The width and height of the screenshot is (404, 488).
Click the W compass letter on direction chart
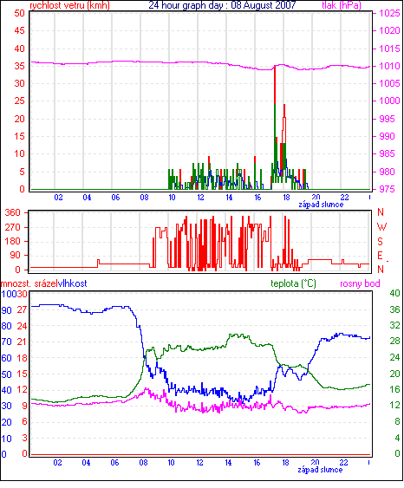[381, 226]
